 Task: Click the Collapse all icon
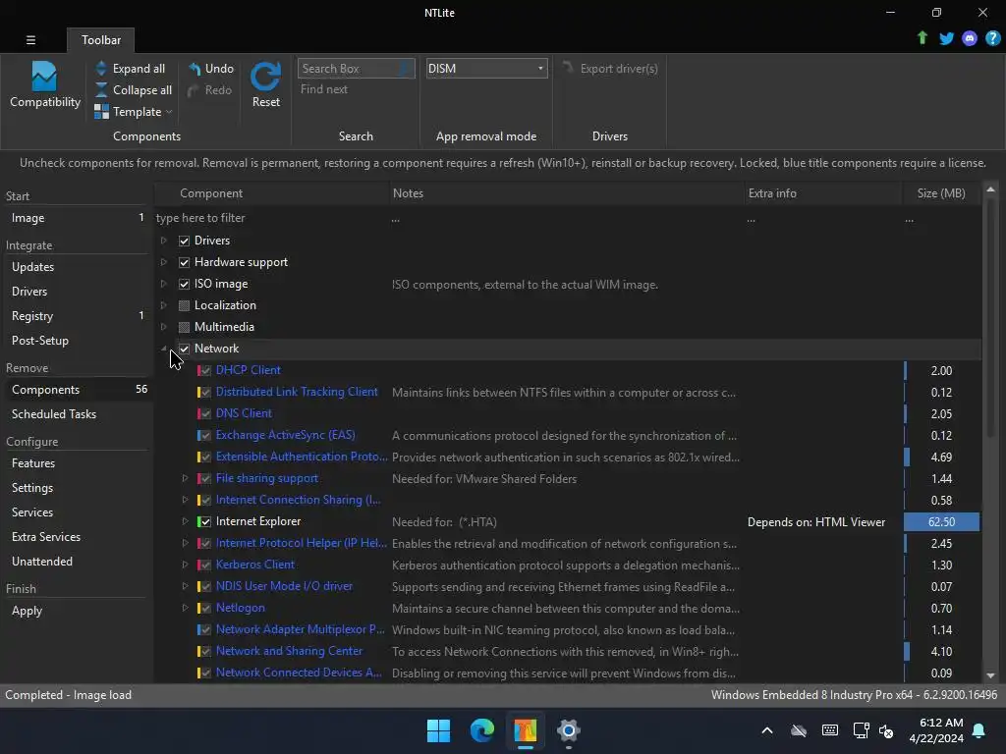[x=101, y=89]
